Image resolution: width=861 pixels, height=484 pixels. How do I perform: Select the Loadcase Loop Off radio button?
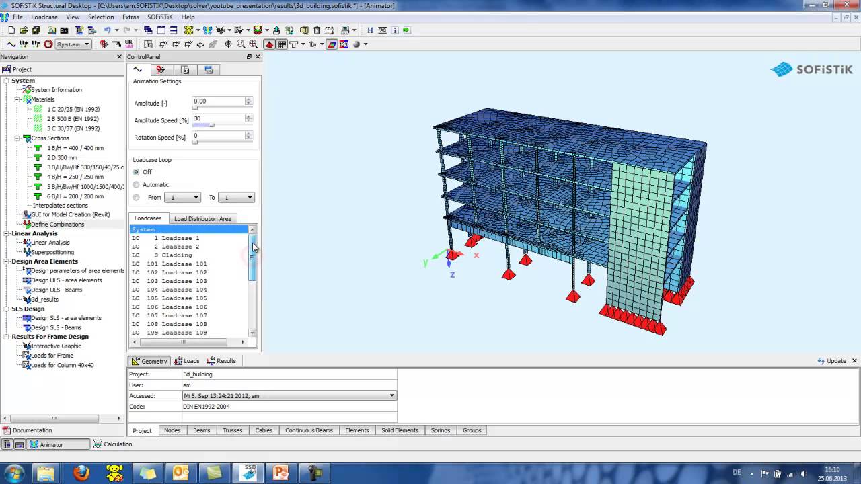(137, 172)
